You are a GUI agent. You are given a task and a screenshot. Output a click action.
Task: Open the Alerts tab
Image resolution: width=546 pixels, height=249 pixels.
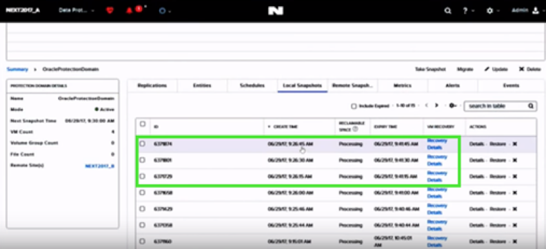tap(452, 86)
